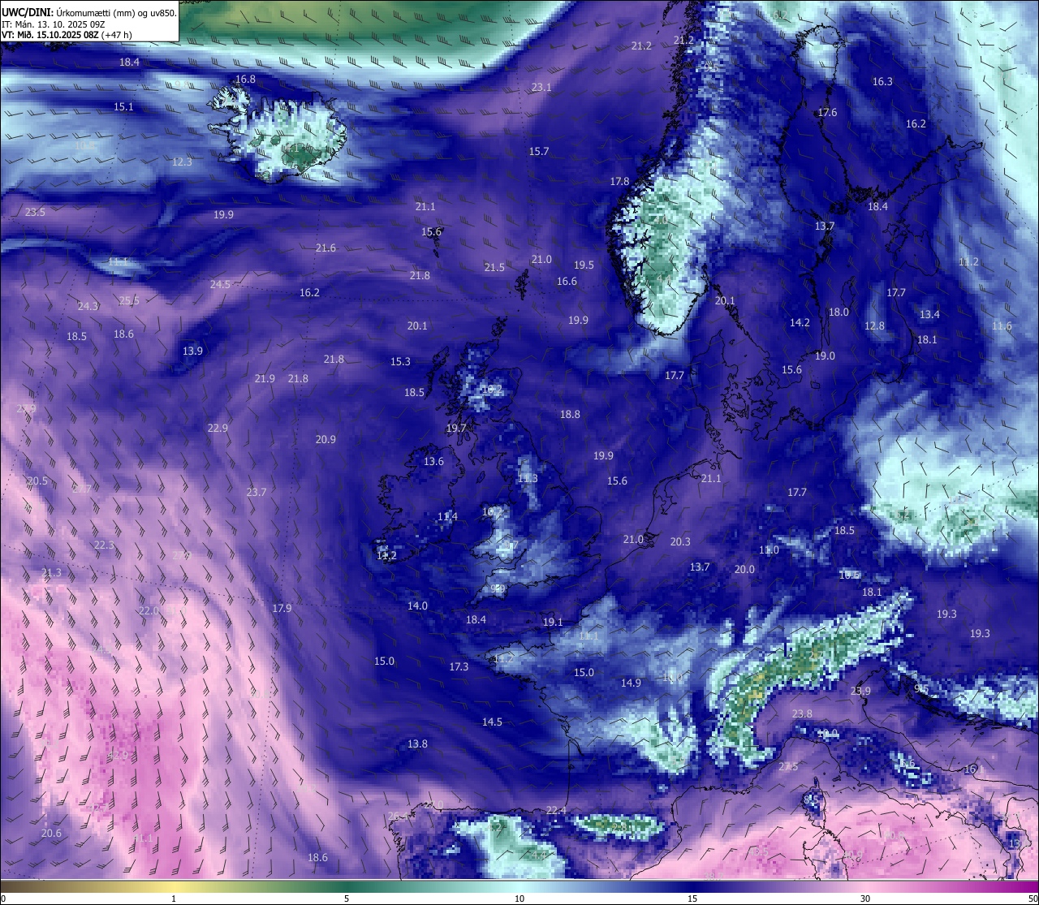Click the 16.6 value label
Image resolution: width=1039 pixels, height=905 pixels.
tap(567, 282)
